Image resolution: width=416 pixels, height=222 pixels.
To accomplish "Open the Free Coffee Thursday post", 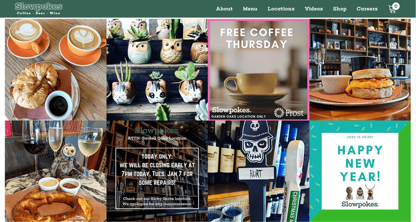I will pyautogui.click(x=258, y=70).
